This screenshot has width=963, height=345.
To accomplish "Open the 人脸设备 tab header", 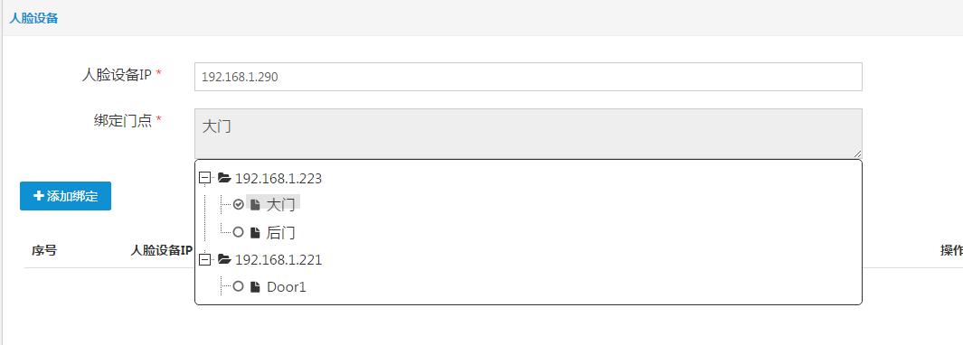I will 33,18.
